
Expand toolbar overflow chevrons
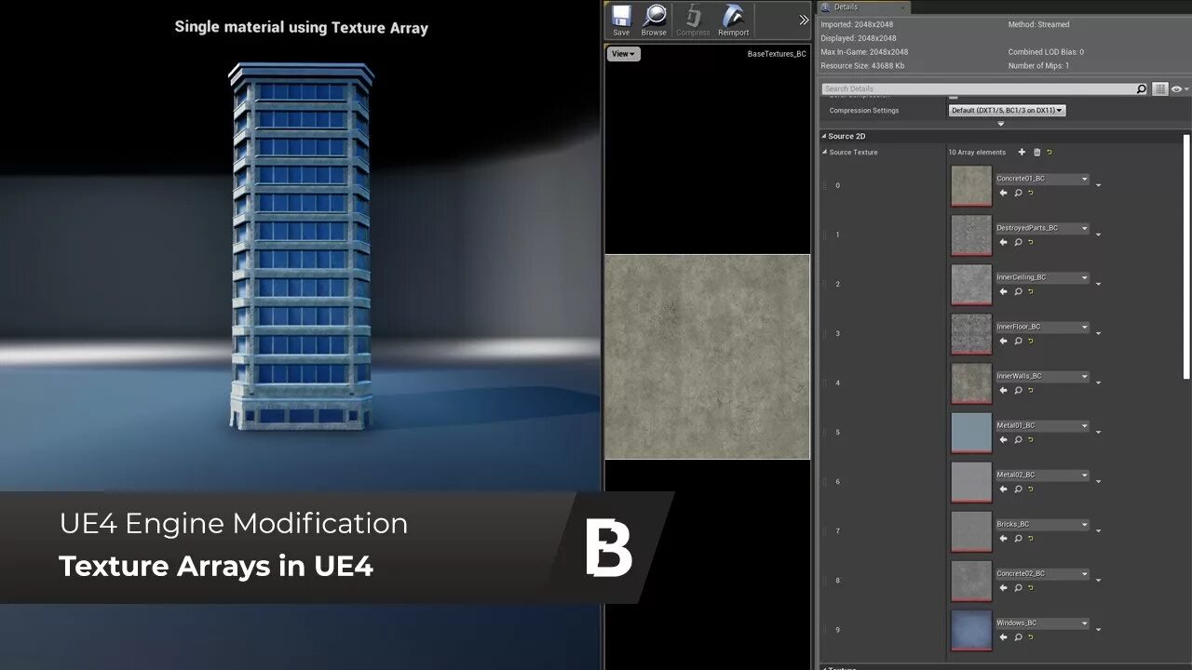(x=804, y=20)
